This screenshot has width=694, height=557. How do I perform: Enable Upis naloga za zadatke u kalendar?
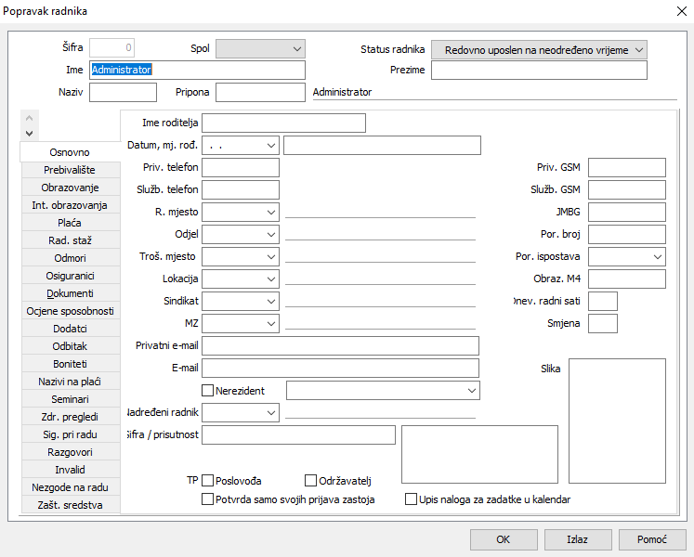(412, 499)
